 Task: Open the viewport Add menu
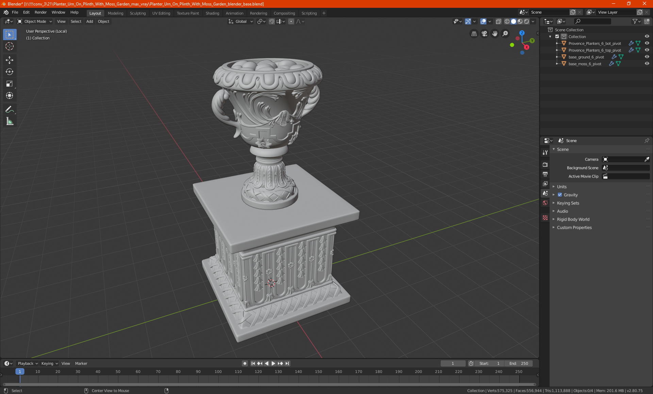(89, 21)
